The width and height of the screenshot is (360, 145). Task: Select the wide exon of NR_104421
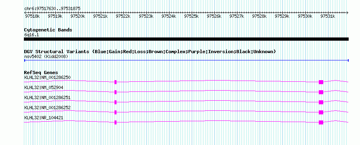coord(321,122)
